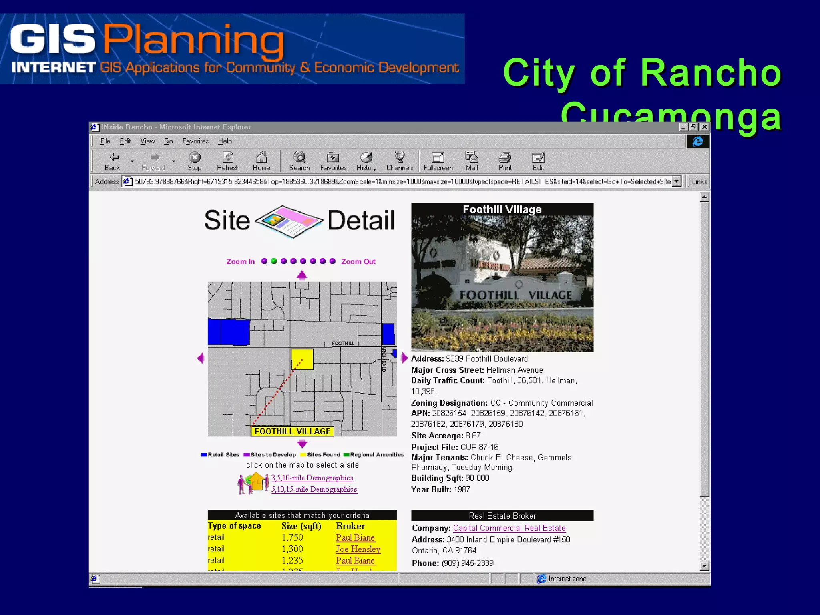
Task: Click the page icon in address bar
Action: tap(127, 181)
